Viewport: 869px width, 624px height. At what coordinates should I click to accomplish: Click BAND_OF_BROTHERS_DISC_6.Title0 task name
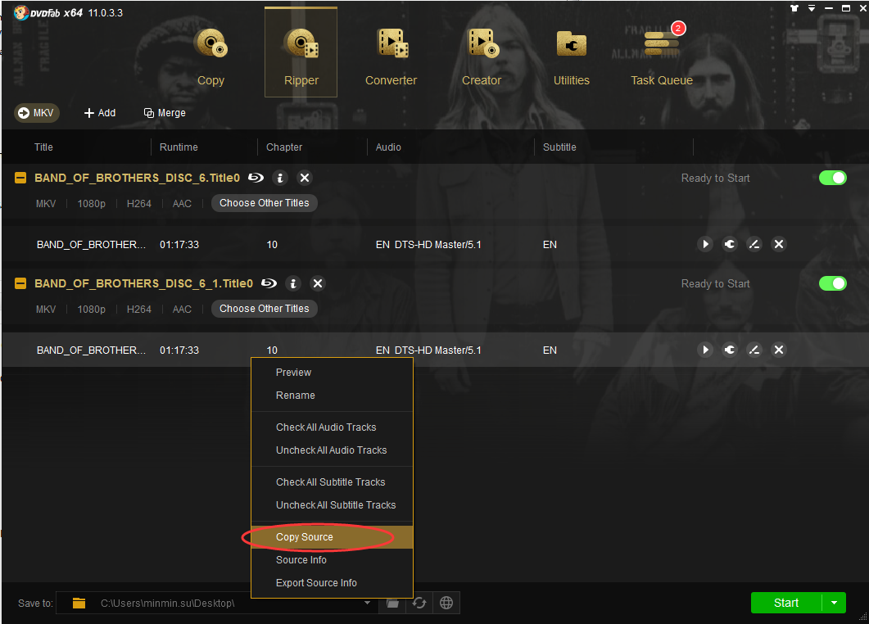[137, 178]
